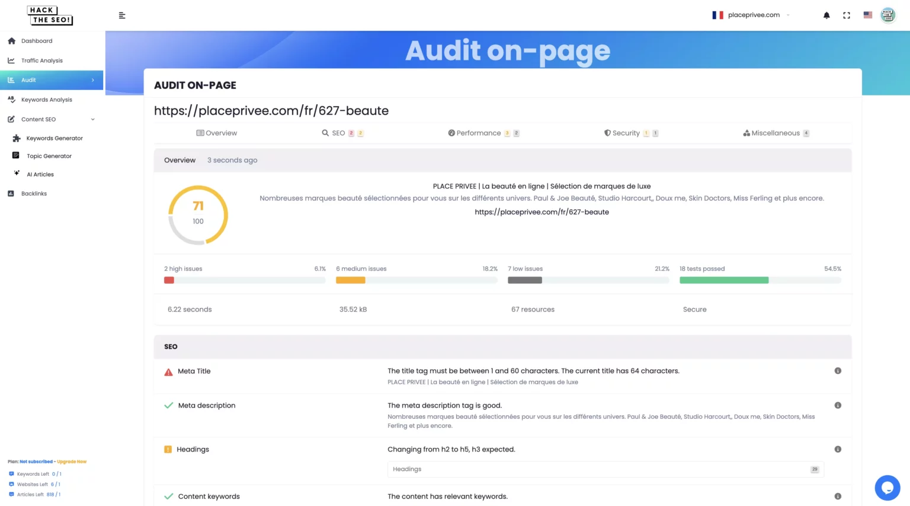Open the Backlinks section
This screenshot has width=910, height=506.
coord(34,193)
